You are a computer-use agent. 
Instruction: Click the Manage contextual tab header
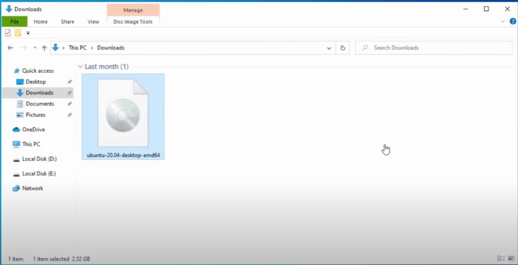133,10
